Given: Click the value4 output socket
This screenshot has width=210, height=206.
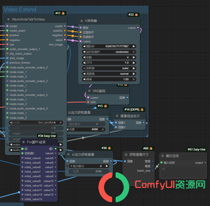Looking at the screenshot, I should point(56,153).
